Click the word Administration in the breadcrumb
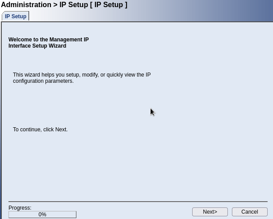Image resolution: width=273 pixels, height=219 pixels. (x=26, y=5)
